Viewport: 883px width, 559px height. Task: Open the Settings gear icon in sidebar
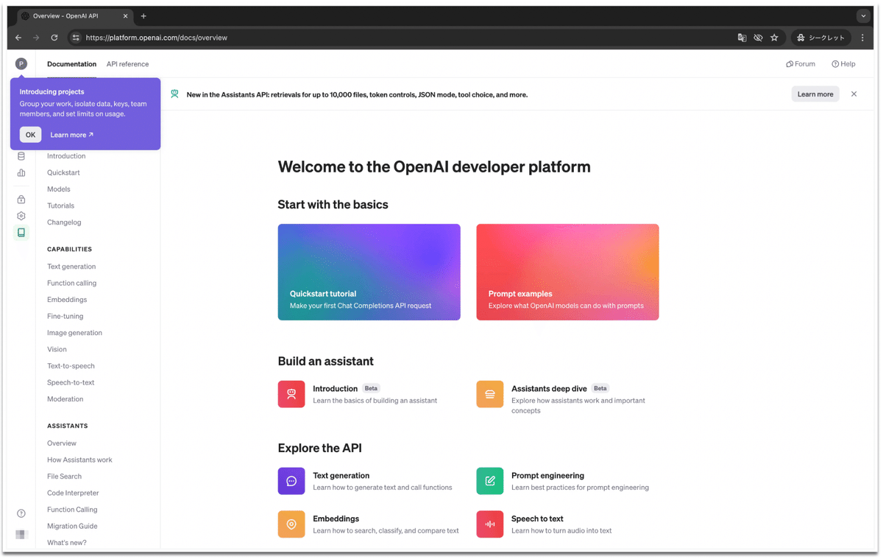21,216
